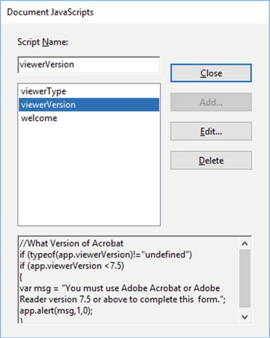Open the Edit... script button

[211, 131]
